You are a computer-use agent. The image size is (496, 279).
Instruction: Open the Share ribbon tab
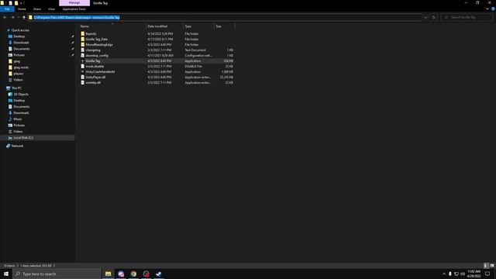point(37,9)
